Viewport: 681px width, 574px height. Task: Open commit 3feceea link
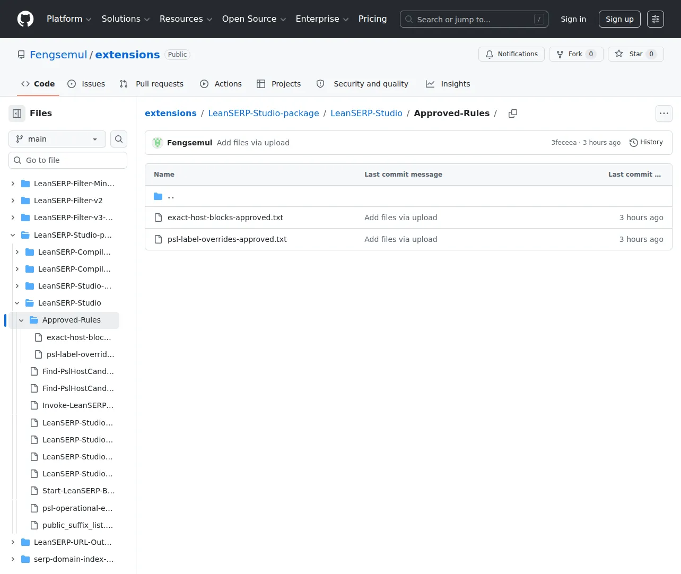[564, 143]
